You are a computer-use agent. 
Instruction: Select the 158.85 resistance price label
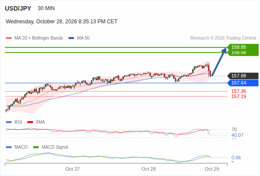pos(239,47)
